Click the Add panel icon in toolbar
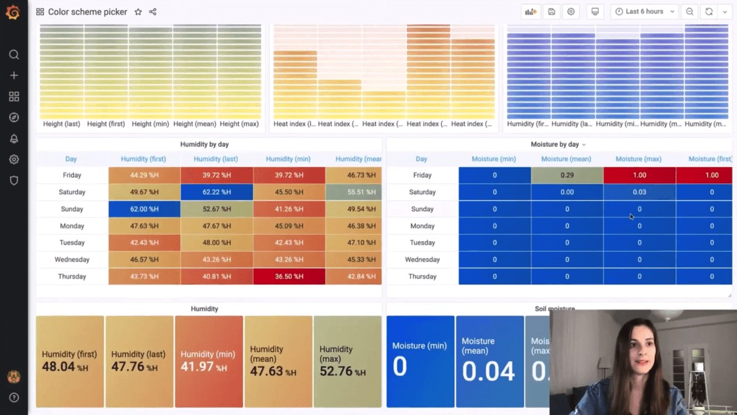 (x=530, y=12)
